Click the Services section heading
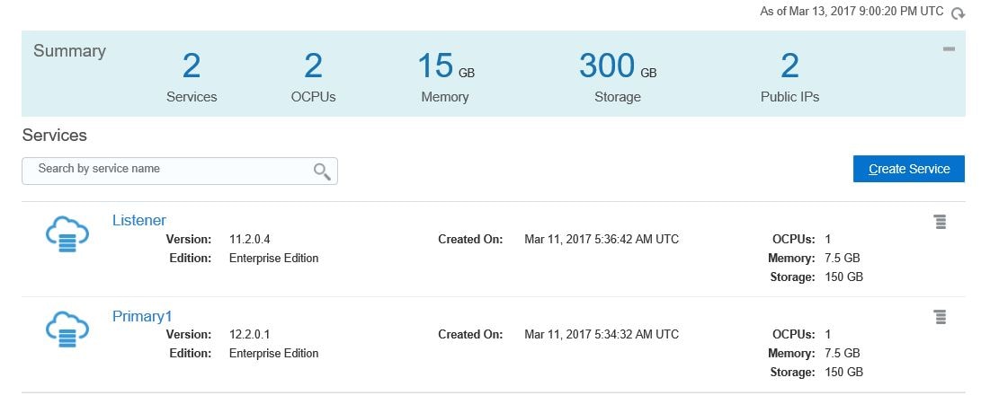The width and height of the screenshot is (990, 413). [54, 136]
